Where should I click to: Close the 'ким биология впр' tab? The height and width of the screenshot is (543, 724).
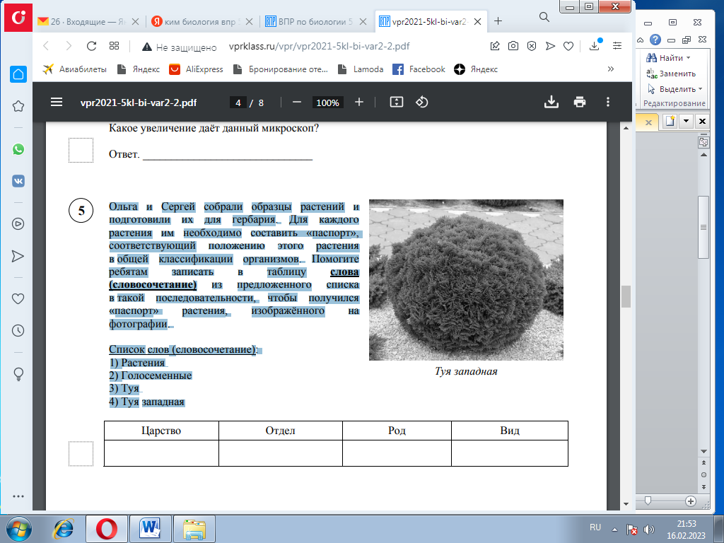click(249, 22)
